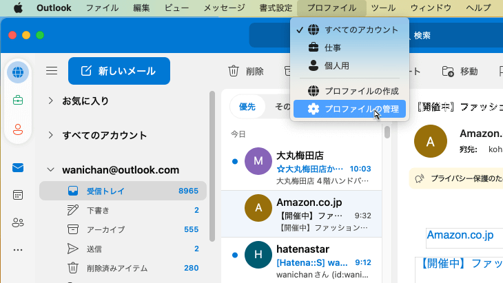Click the globe all-accounts profile icon in sidebar
The width and height of the screenshot is (503, 283).
pos(18,72)
